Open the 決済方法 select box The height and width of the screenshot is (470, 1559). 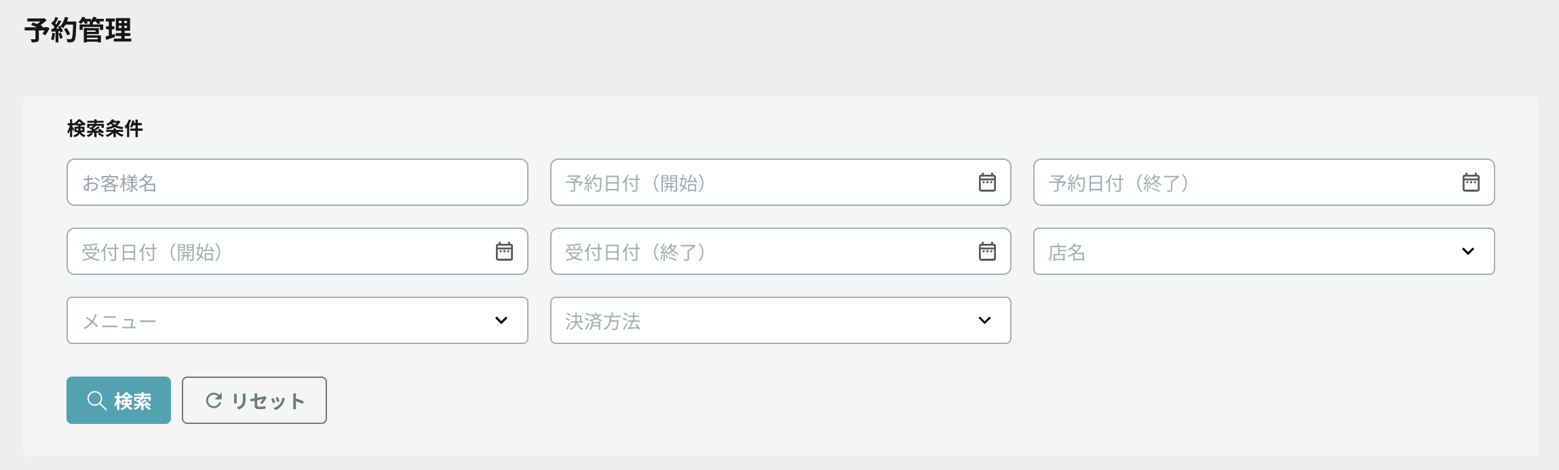tap(781, 320)
